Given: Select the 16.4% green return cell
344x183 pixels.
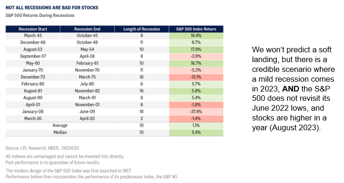Looking at the screenshot, I should [196, 35].
